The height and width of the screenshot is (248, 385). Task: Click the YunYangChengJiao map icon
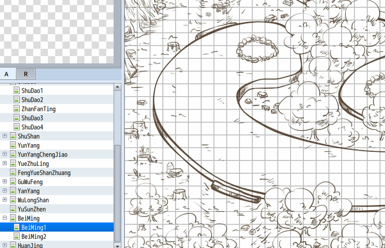[x=13, y=154]
